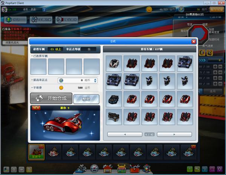Screen dimensions: 226x175
Task: Click the yellow list icon at bottom left
Action: coord(29,169)
